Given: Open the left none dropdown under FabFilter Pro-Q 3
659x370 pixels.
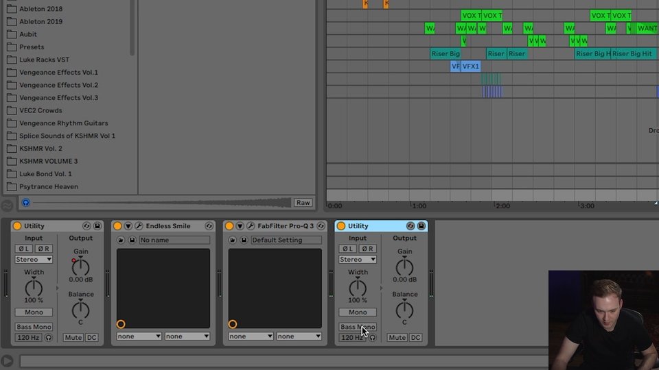Looking at the screenshot, I should 251,336.
